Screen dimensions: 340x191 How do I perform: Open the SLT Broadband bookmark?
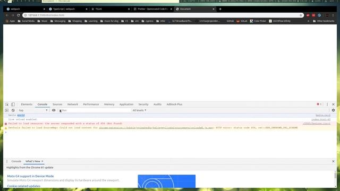point(180,21)
